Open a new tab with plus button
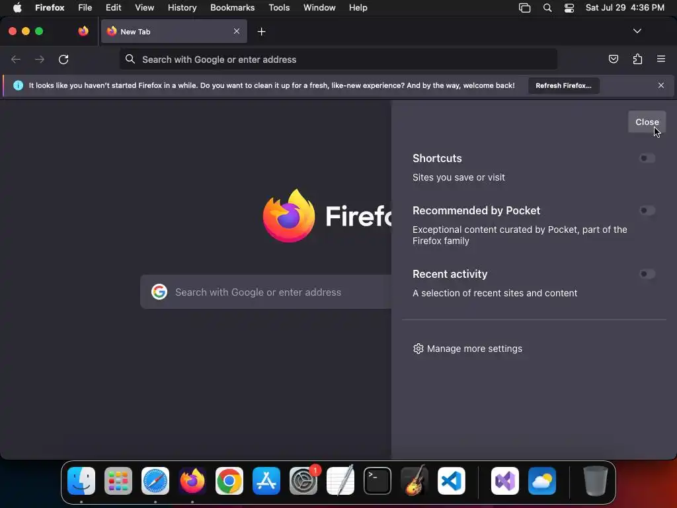 point(261,32)
